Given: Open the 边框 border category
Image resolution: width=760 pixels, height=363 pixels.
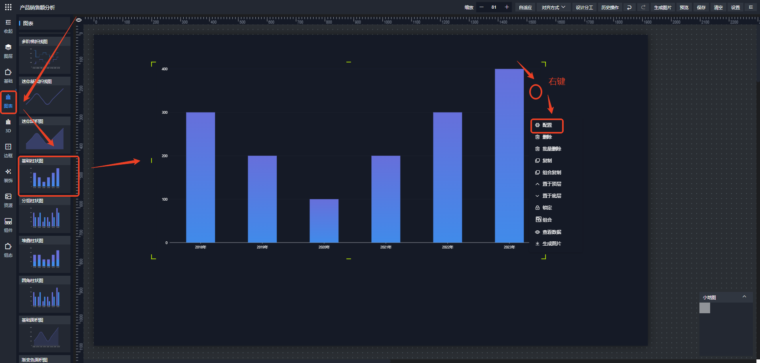Looking at the screenshot, I should tap(8, 150).
